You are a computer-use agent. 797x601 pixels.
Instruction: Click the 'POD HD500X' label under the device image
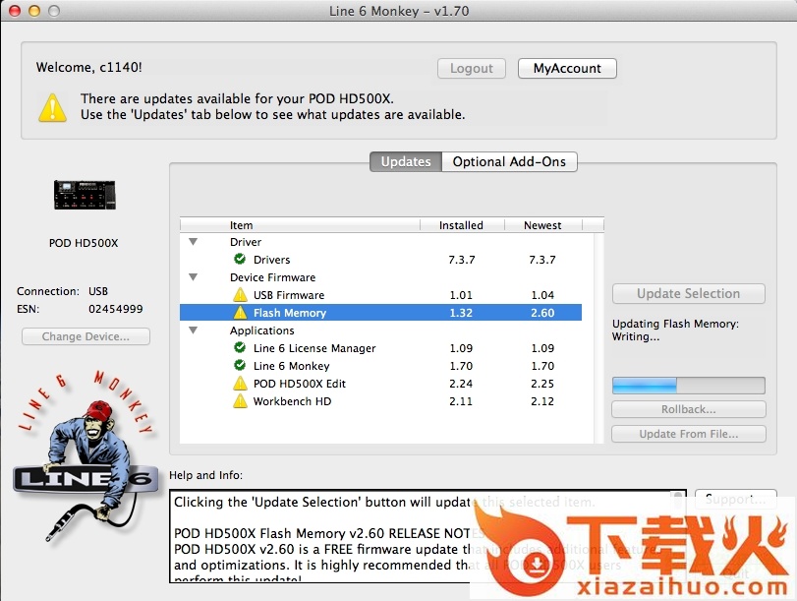click(84, 243)
